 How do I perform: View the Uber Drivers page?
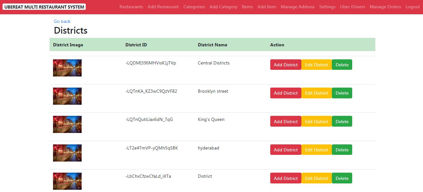(x=352, y=7)
